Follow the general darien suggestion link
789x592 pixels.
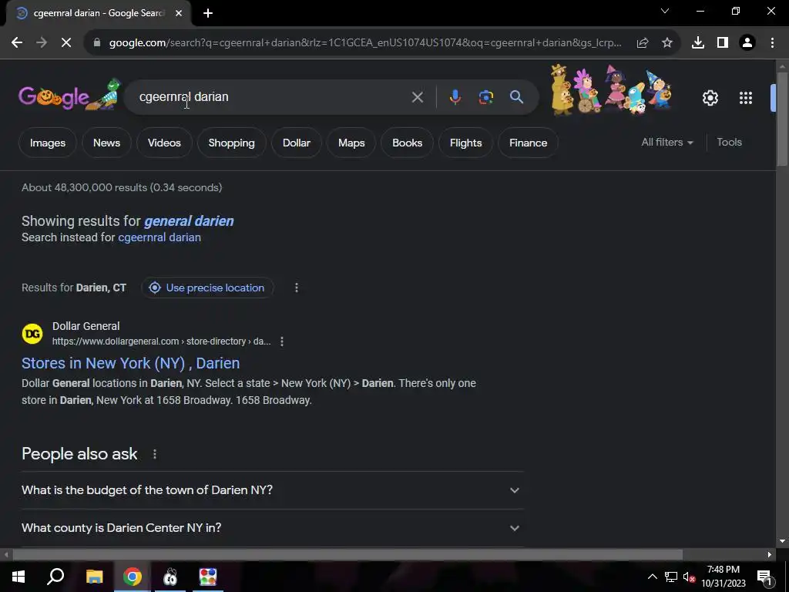tap(189, 221)
